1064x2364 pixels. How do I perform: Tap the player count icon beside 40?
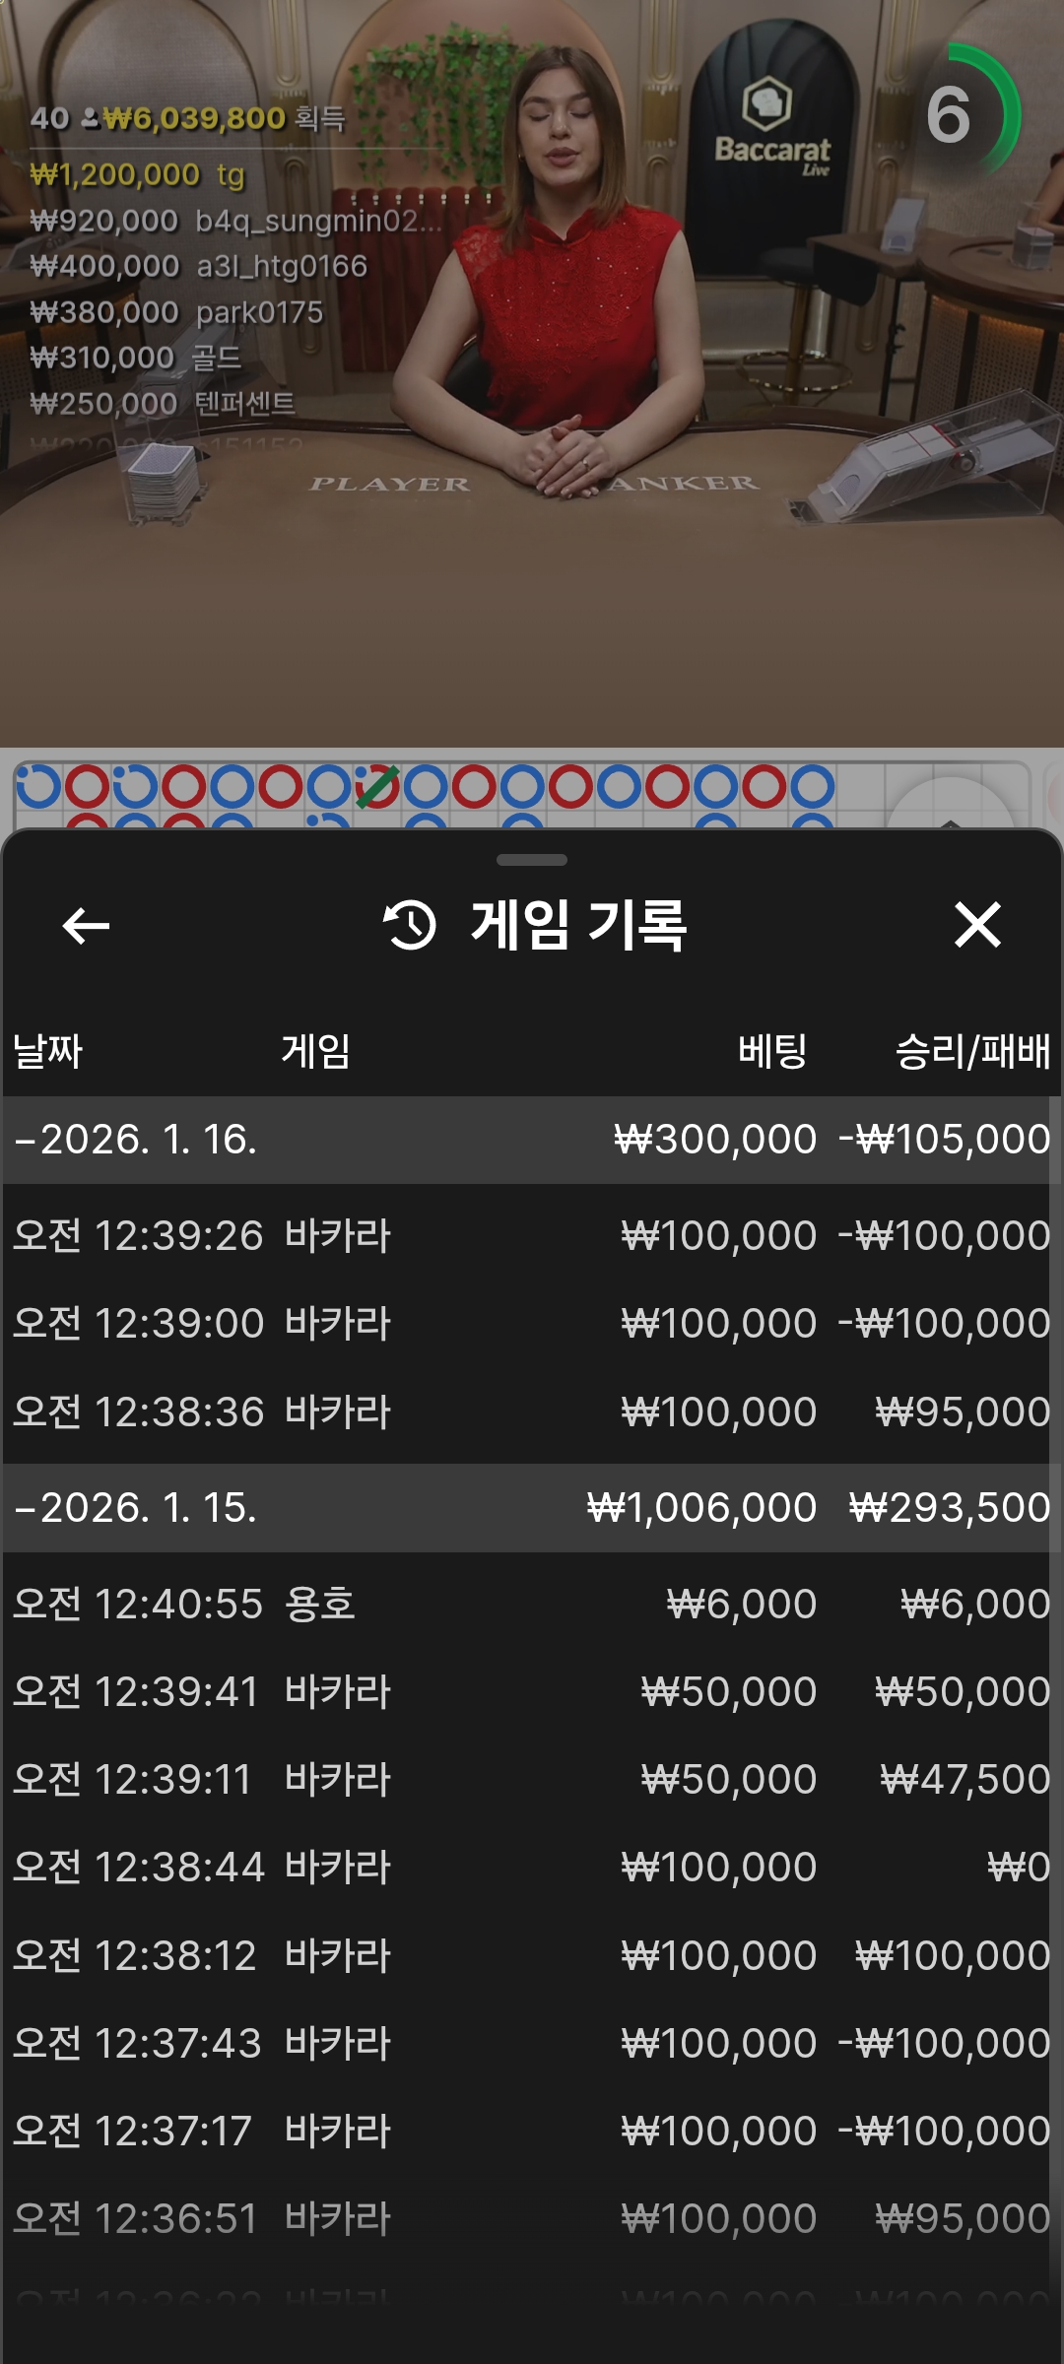click(x=91, y=119)
